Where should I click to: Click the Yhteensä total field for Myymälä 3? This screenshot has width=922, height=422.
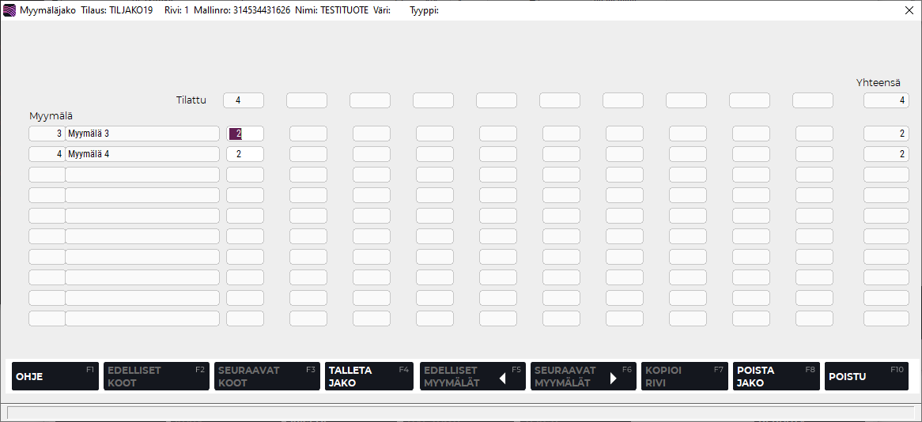[x=886, y=134]
